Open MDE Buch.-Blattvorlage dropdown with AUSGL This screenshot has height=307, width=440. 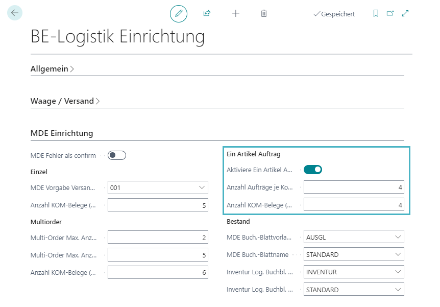[396, 237]
